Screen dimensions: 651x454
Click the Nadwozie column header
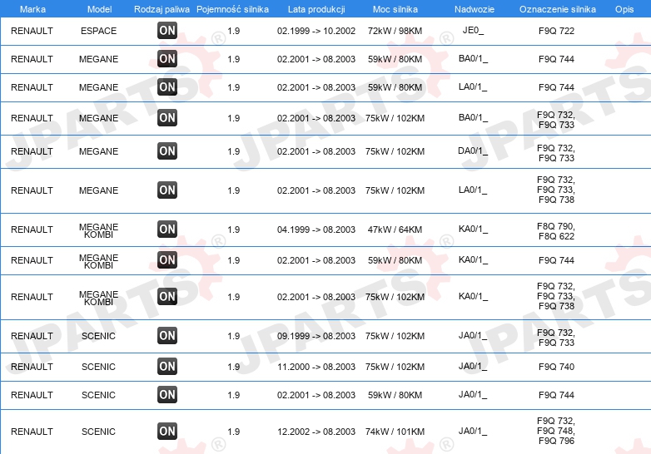(475, 9)
